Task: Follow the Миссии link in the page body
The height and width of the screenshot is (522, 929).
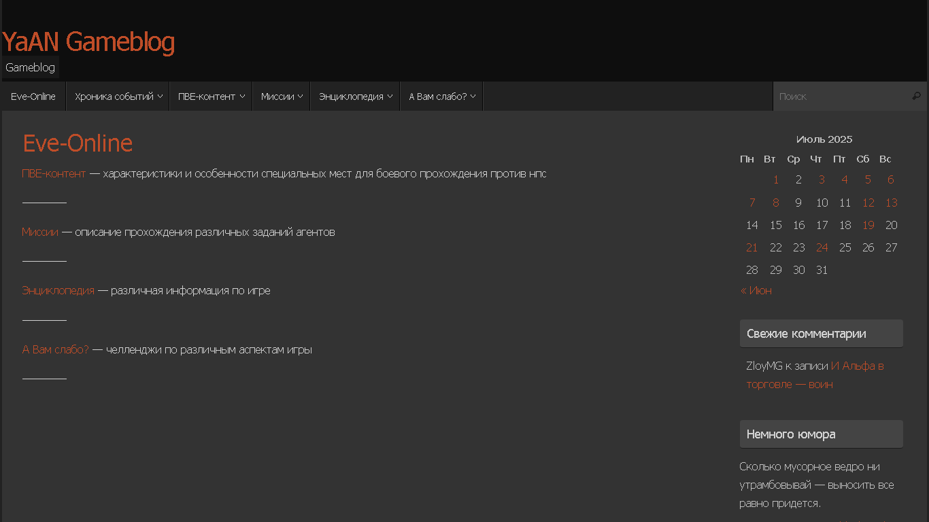Action: point(40,232)
